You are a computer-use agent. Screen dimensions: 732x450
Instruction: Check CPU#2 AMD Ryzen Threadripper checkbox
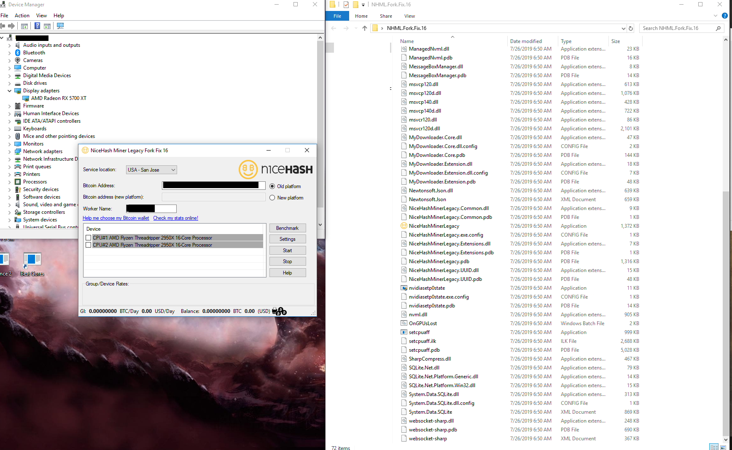[89, 245]
